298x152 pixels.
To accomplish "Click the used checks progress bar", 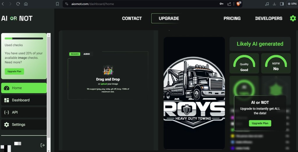I will click(x=24, y=39).
